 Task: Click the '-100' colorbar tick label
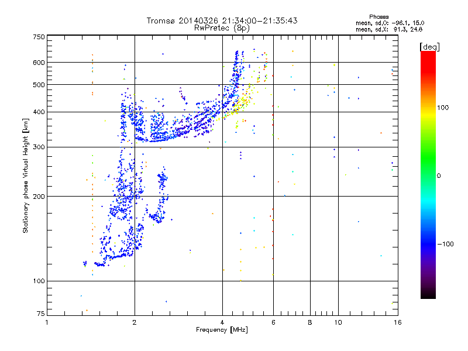(x=445, y=244)
